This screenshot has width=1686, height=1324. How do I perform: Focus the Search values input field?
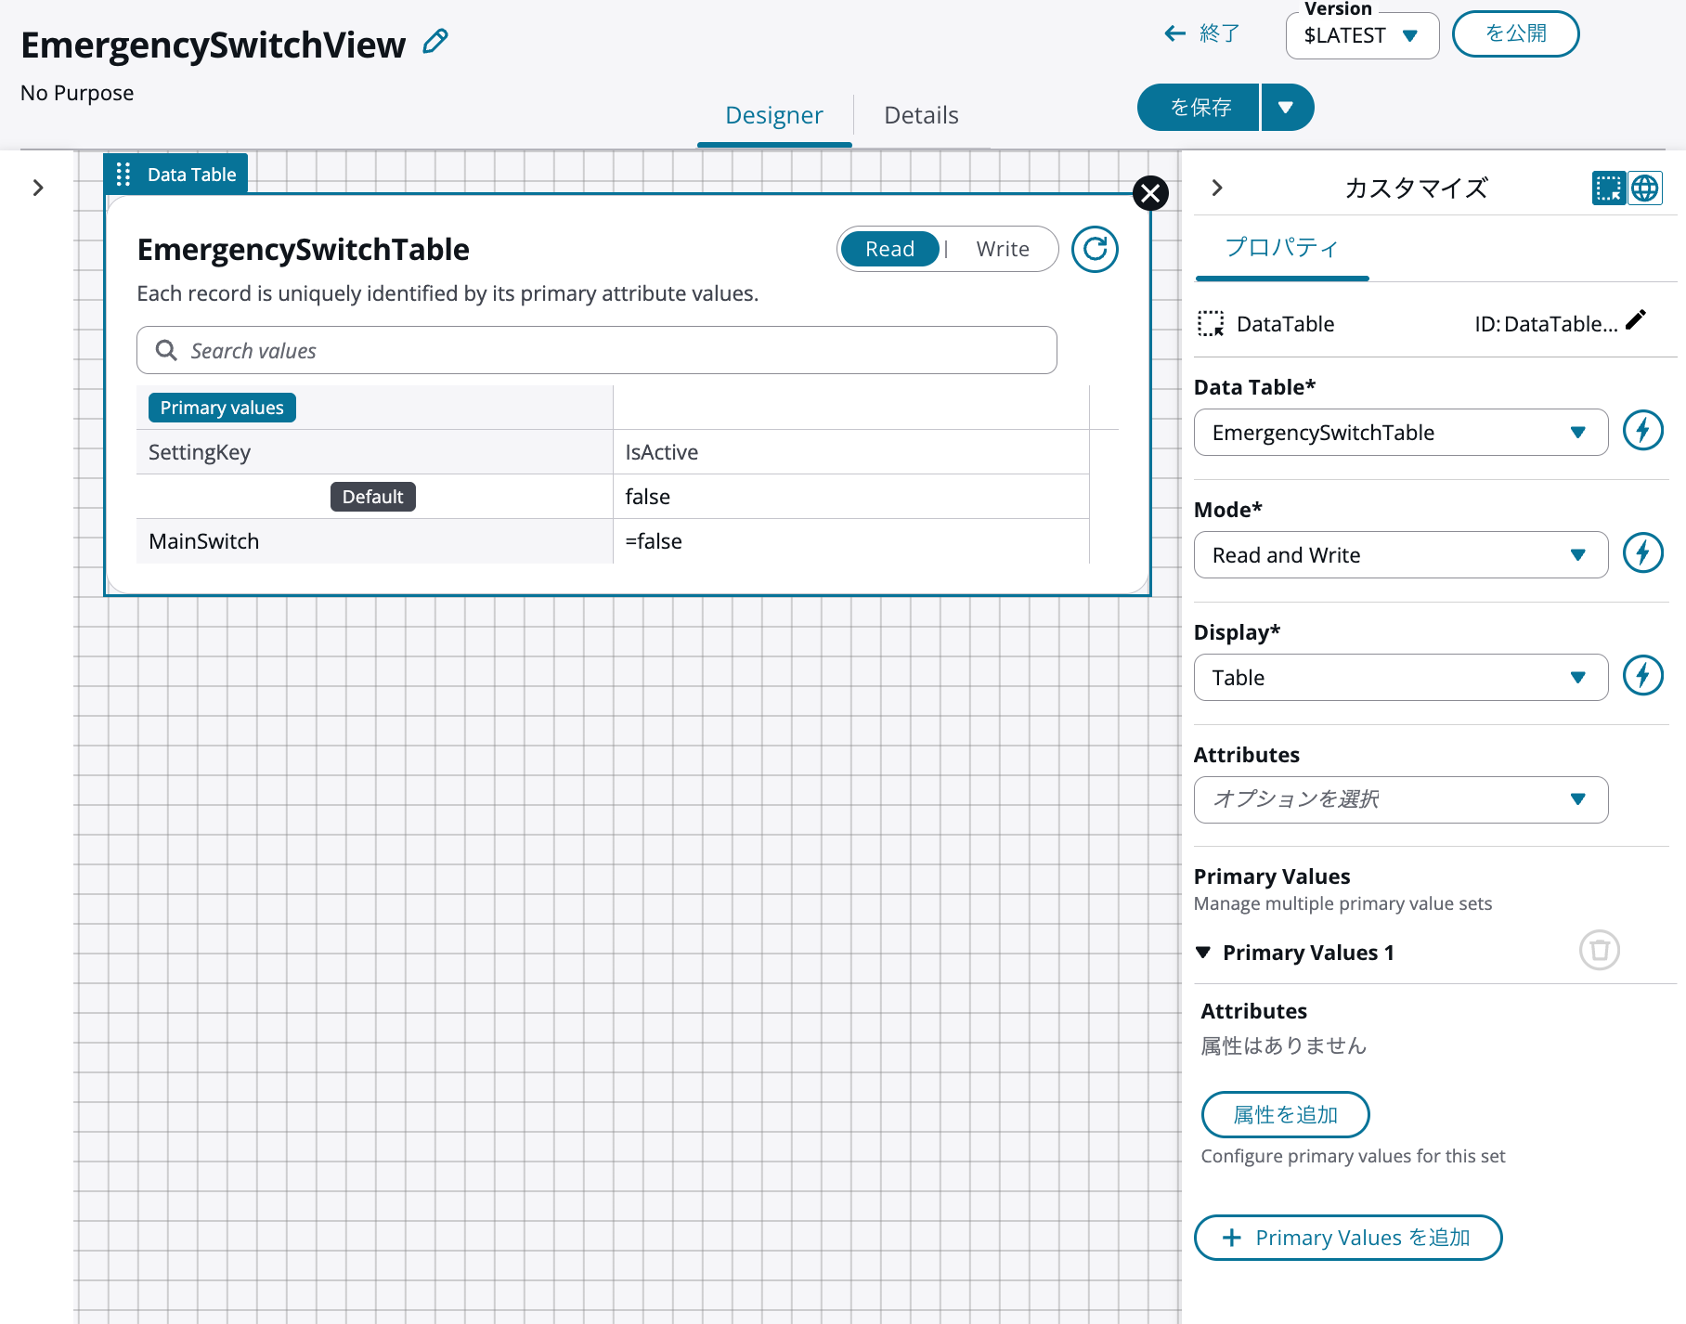[x=597, y=350]
